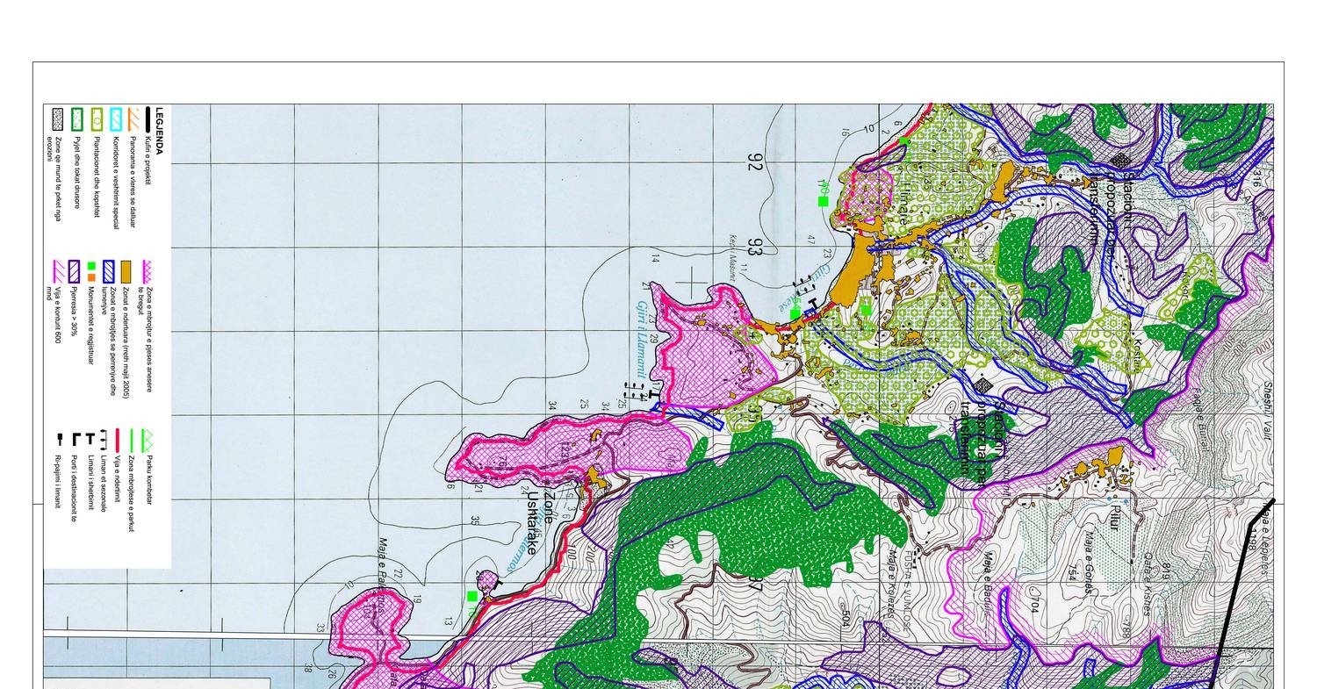Screen dimensions: 1317x689
Task: Click the spot height '754' near Maja e Kishes
Action: [1072, 572]
